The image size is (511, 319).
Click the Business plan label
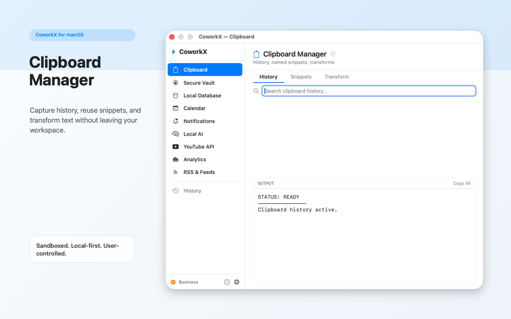[188, 282]
